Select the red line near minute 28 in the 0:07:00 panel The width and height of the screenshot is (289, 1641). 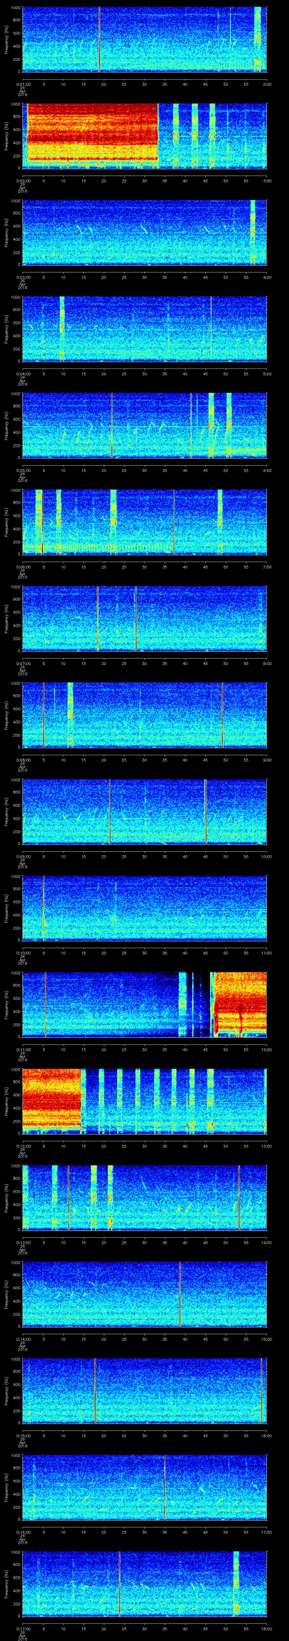[x=136, y=618]
